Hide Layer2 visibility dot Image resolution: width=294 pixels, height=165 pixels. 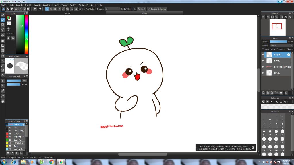[x=263, y=61]
